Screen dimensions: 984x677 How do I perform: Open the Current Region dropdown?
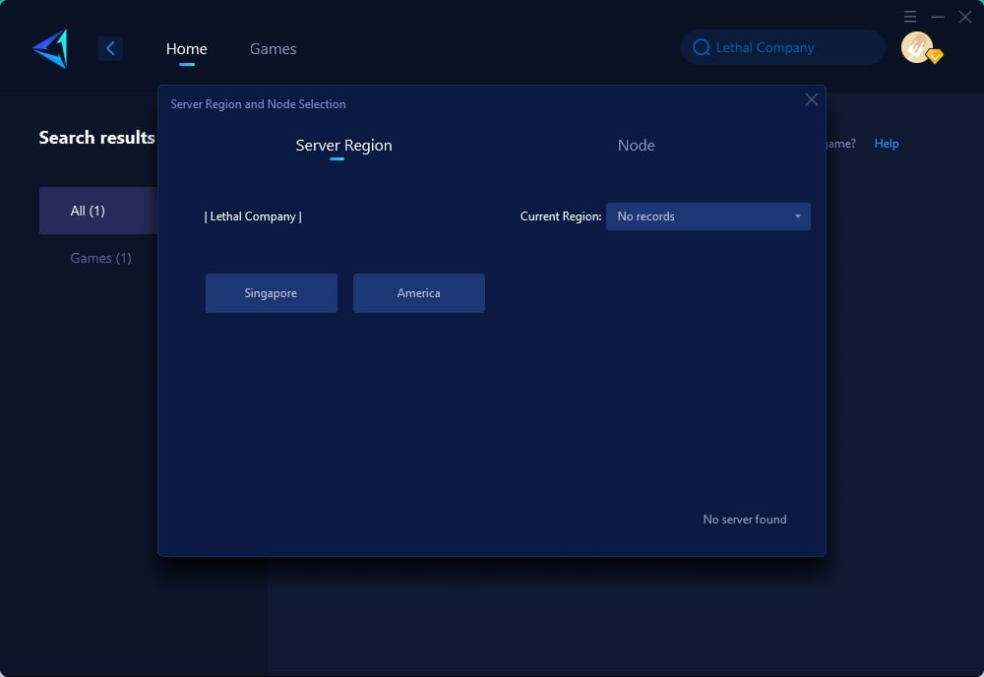click(707, 216)
